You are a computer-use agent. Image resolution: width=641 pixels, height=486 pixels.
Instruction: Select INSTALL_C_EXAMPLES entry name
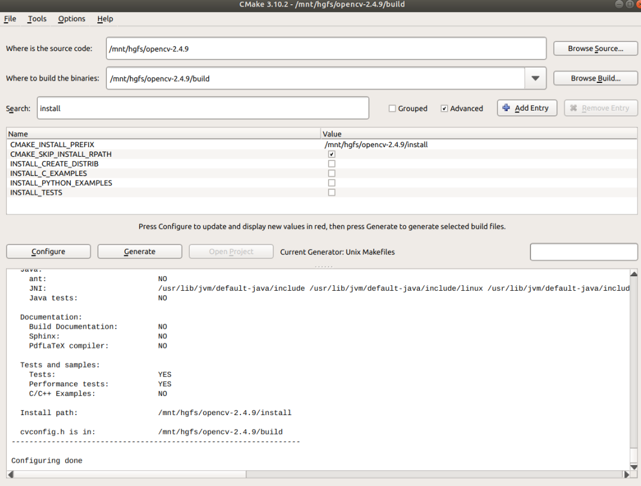click(x=49, y=173)
